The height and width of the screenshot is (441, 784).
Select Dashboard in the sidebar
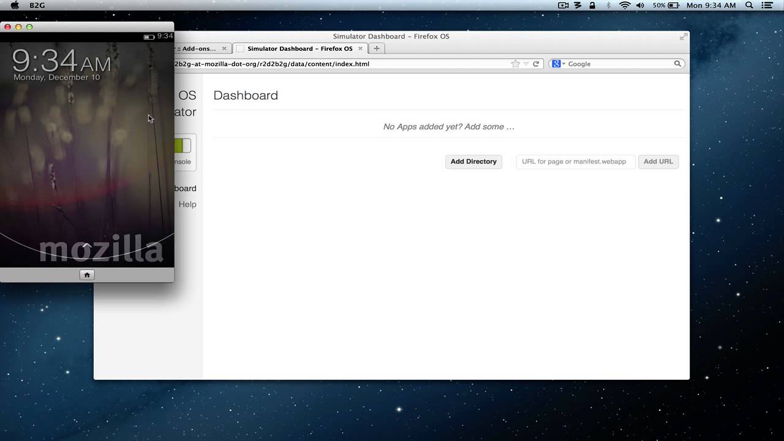186,189
